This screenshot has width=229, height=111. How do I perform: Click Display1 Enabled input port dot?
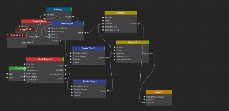click(x=103, y=17)
